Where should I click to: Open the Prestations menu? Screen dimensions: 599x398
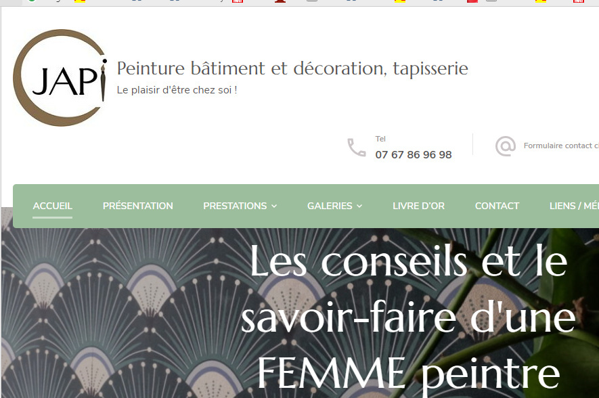pyautogui.click(x=235, y=206)
